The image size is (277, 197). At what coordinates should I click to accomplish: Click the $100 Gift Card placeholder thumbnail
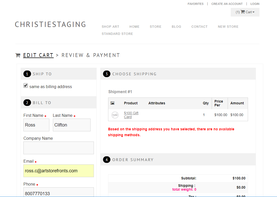(115, 115)
